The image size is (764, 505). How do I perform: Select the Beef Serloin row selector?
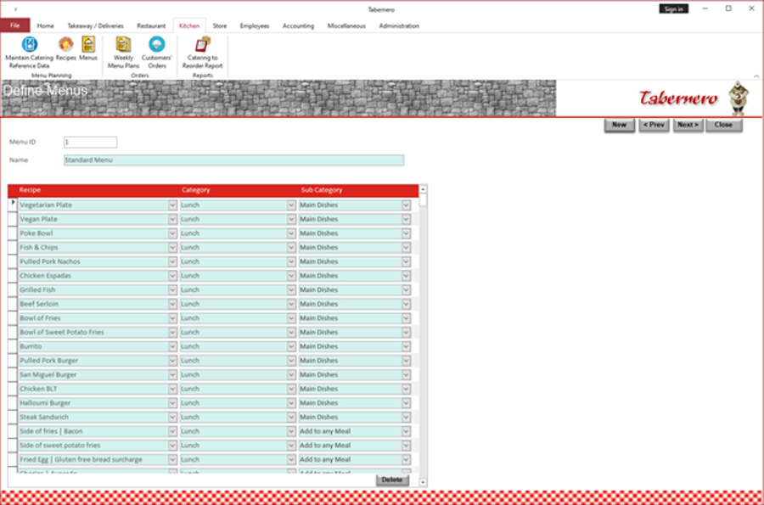tap(13, 305)
